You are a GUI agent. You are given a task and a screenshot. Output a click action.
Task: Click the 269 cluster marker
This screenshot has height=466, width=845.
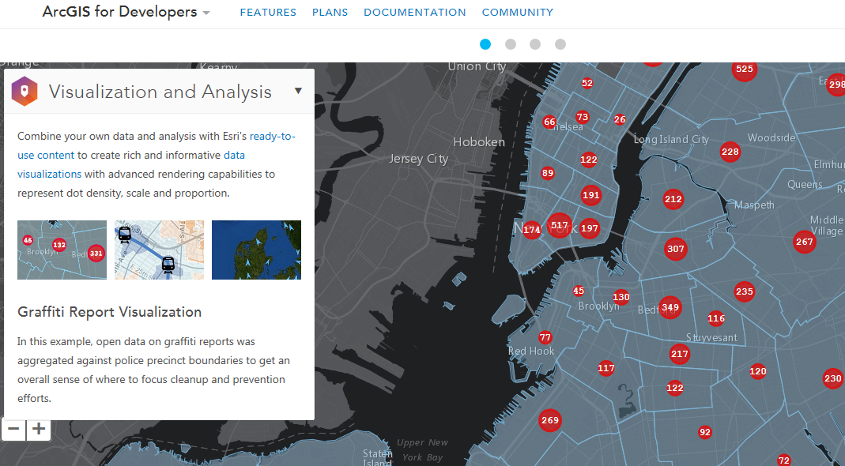pyautogui.click(x=550, y=420)
